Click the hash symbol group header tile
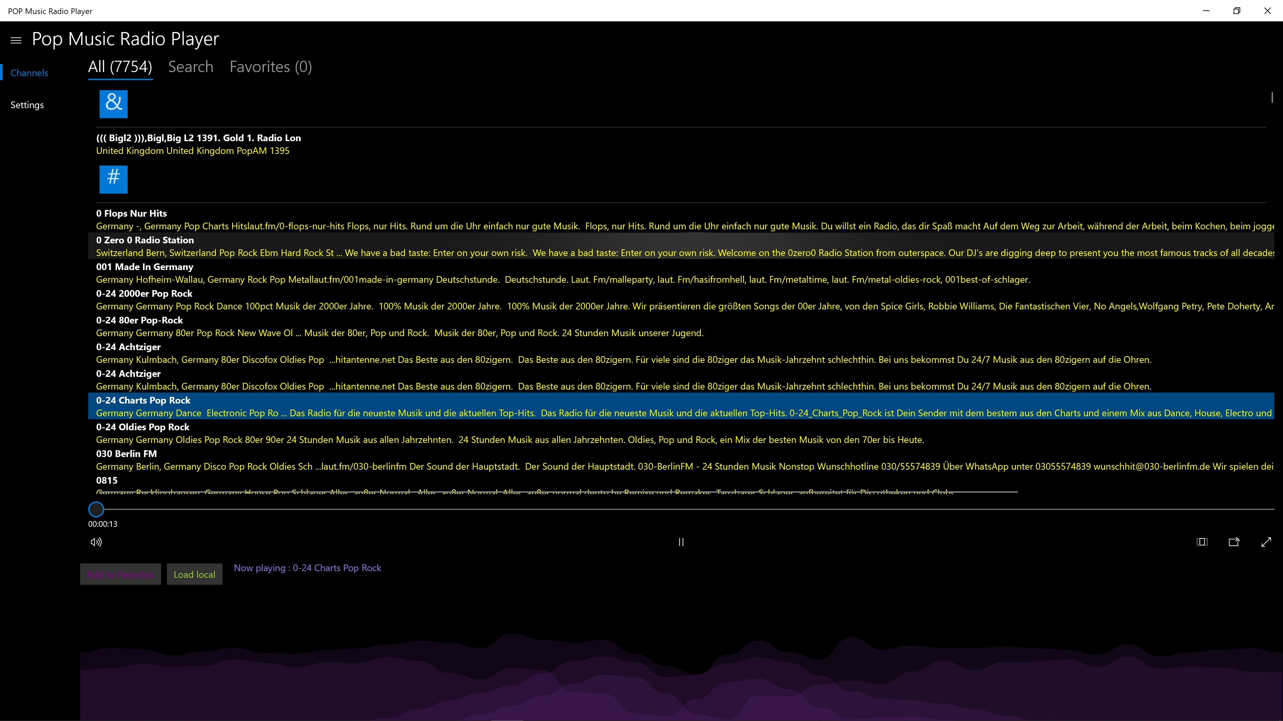This screenshot has height=721, width=1283. (x=113, y=179)
